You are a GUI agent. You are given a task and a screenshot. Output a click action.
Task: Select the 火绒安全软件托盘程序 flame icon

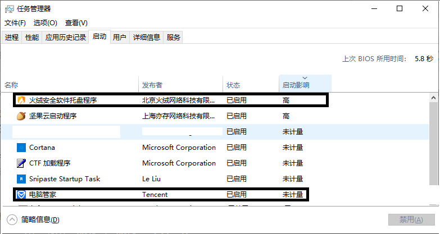[21, 100]
